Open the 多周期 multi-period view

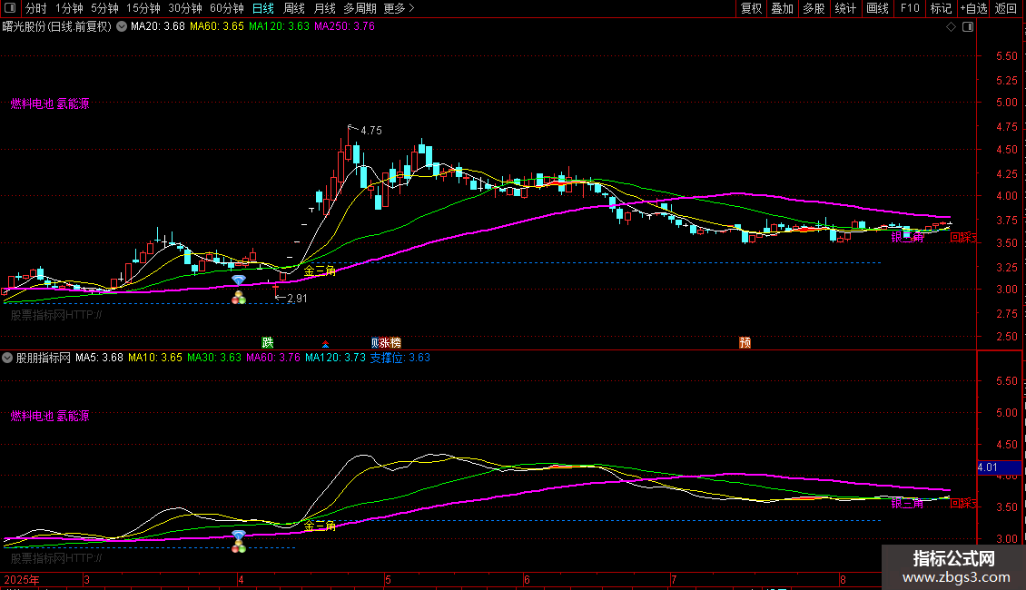(x=360, y=8)
